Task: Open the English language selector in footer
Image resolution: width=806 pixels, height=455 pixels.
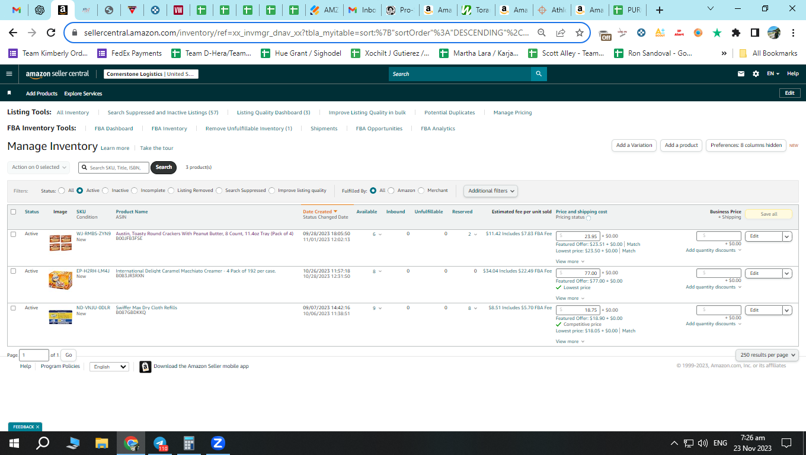Action: tap(109, 367)
